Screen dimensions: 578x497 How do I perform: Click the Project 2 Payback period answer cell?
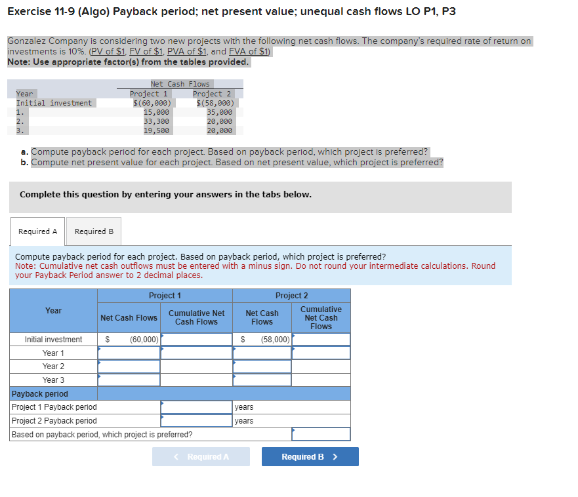tap(197, 420)
